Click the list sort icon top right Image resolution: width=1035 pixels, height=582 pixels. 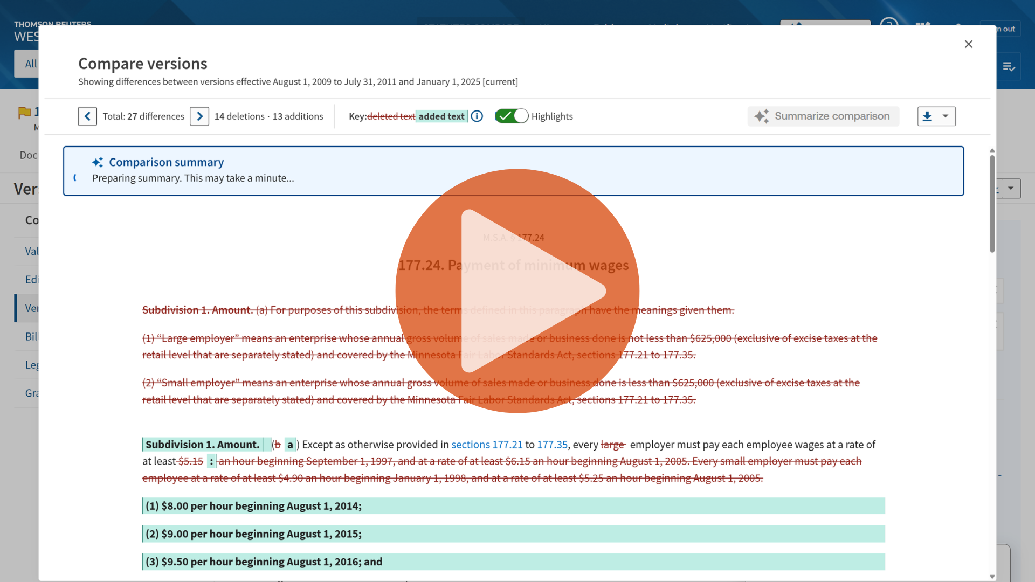click(x=1009, y=67)
